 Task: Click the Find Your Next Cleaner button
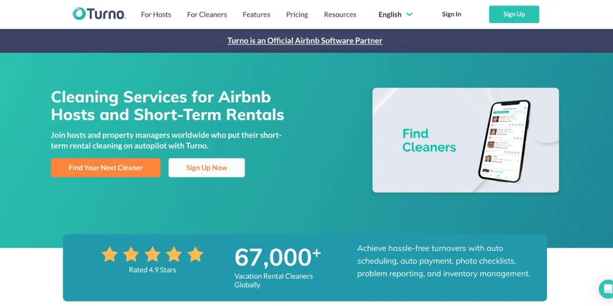click(x=105, y=167)
